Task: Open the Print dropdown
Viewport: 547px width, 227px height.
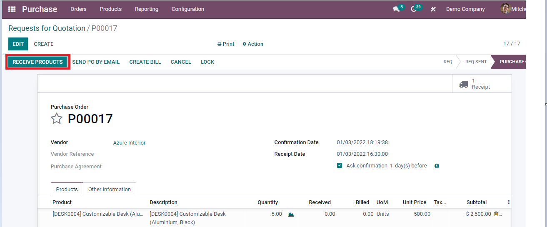Action: (226, 44)
